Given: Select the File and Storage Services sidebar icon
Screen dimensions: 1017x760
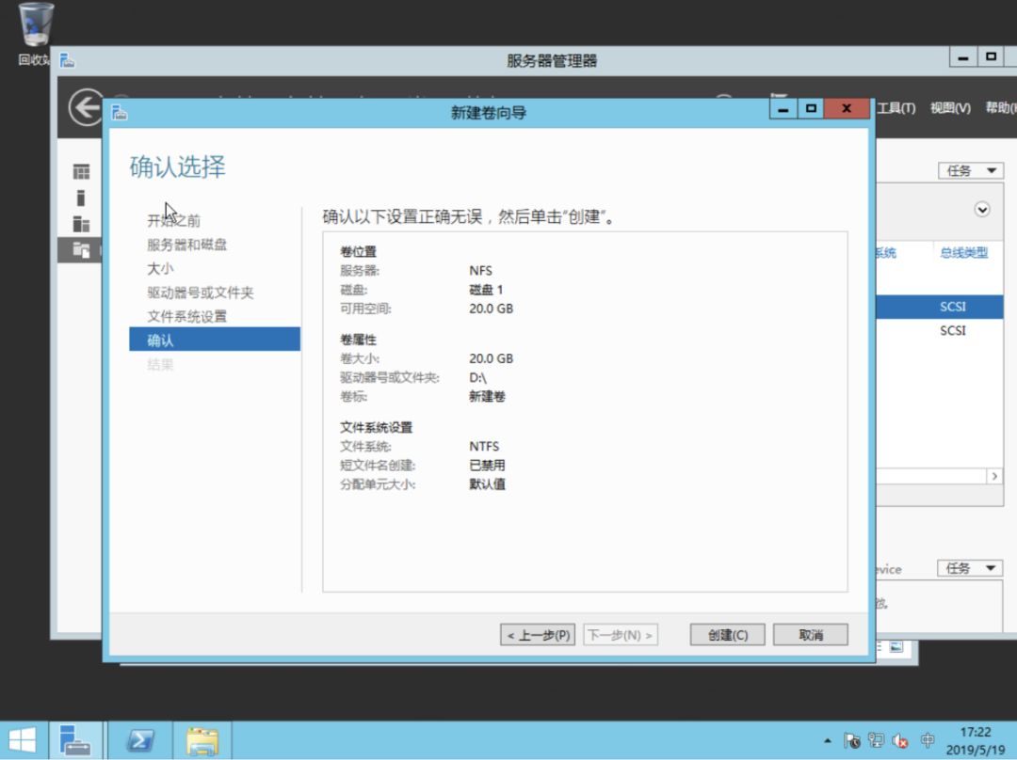Looking at the screenshot, I should 81,250.
